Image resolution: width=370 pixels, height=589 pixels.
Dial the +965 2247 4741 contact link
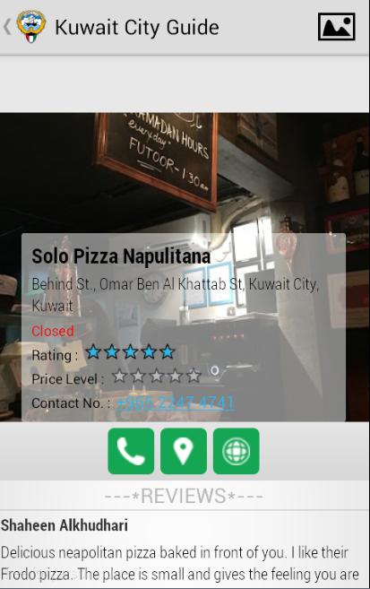pyautogui.click(x=176, y=403)
